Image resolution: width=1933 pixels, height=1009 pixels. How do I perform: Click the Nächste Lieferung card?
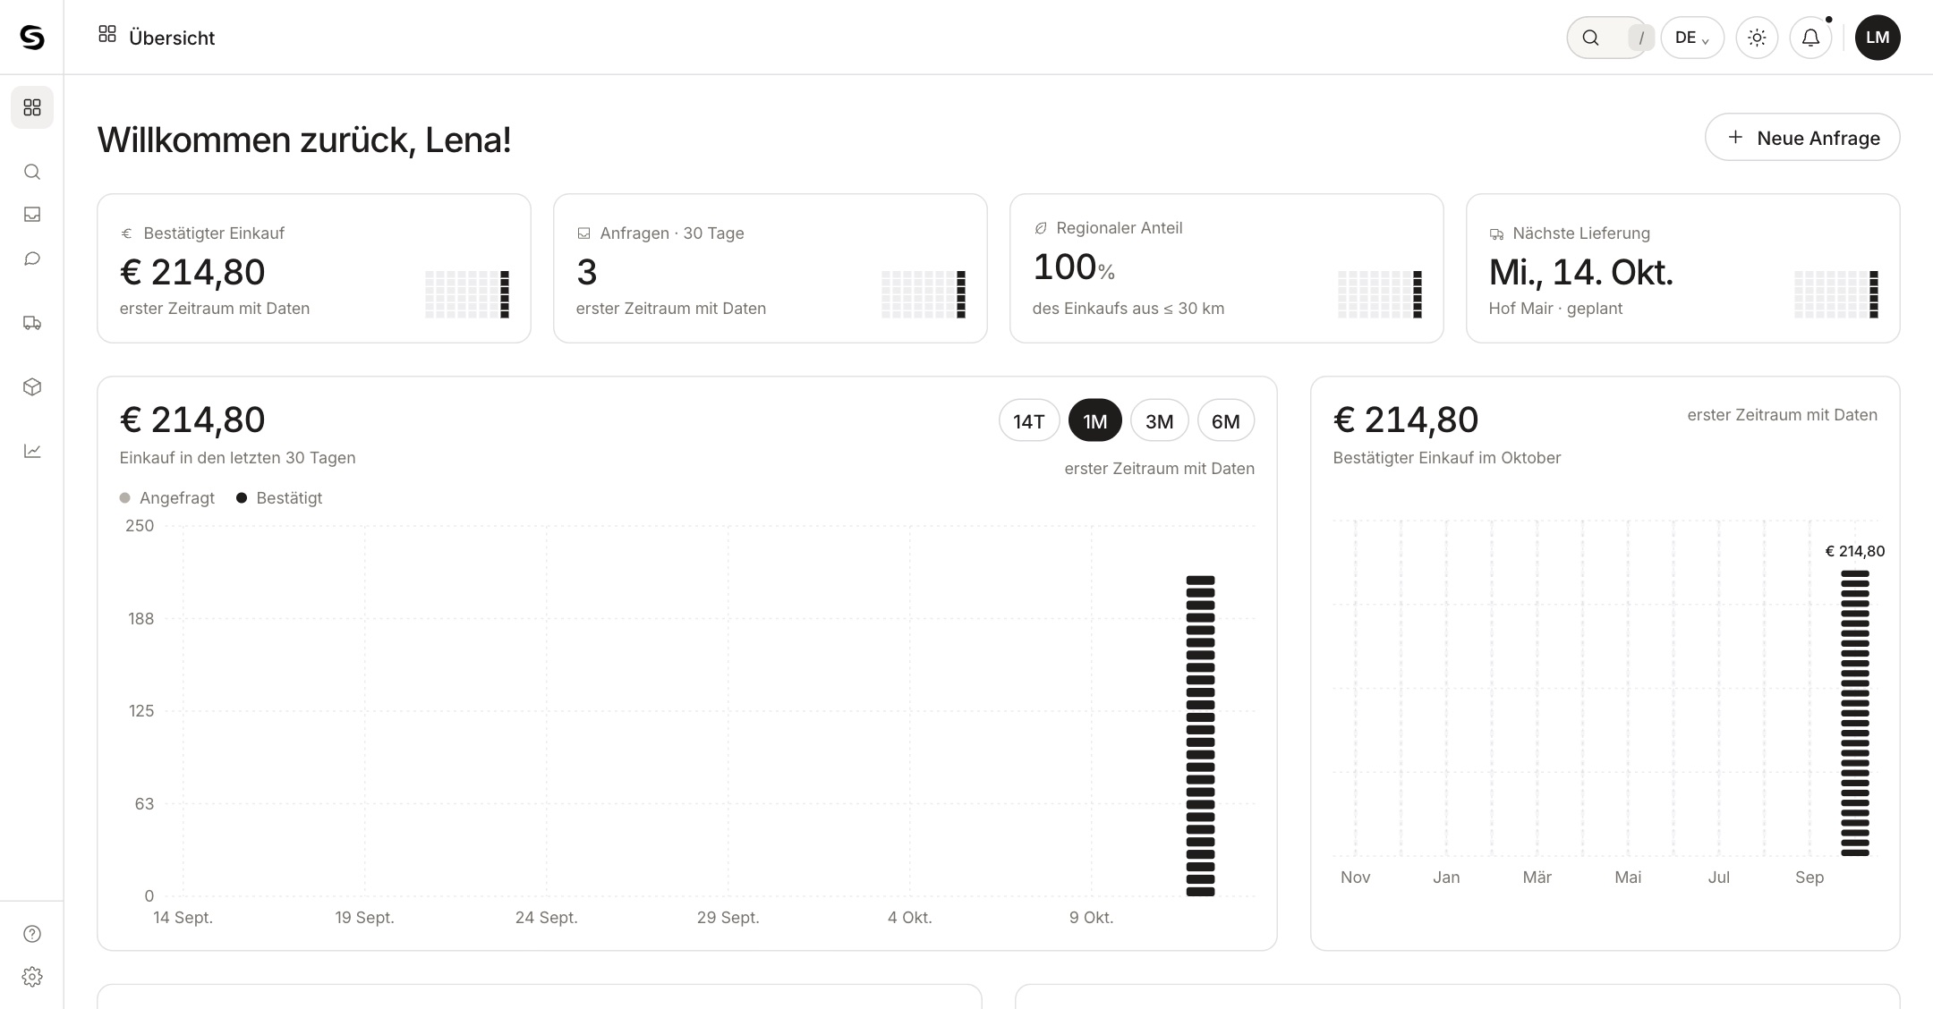click(x=1683, y=268)
